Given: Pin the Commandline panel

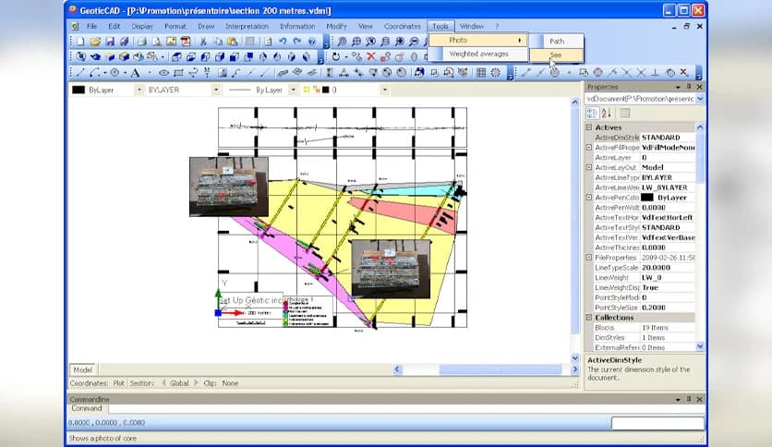Looking at the screenshot, I should (x=689, y=399).
